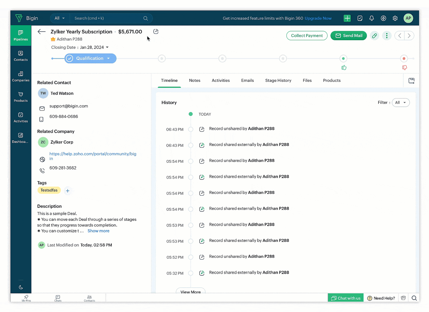Click the View More button
Screen dimensions: 429x312
pos(191,291)
